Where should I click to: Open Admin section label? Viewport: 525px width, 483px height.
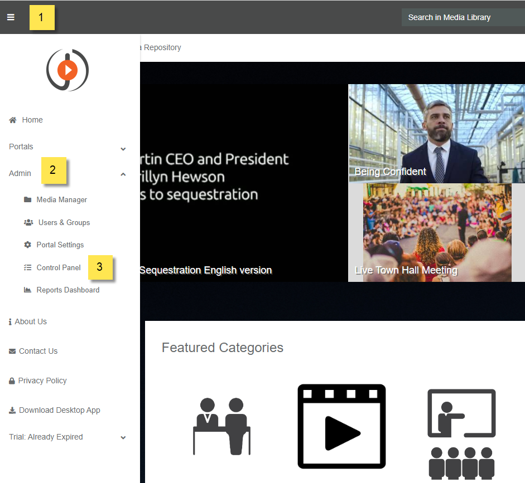20,173
